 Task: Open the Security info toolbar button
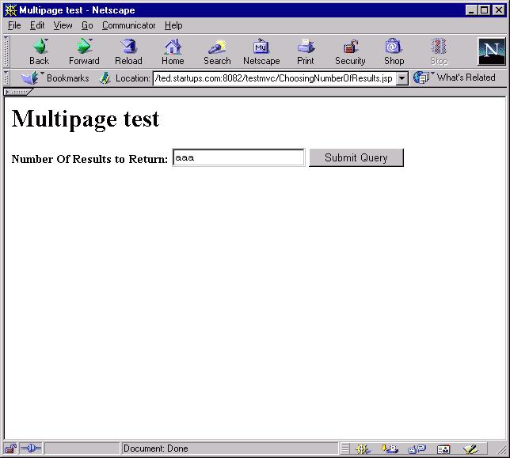pyautogui.click(x=350, y=52)
